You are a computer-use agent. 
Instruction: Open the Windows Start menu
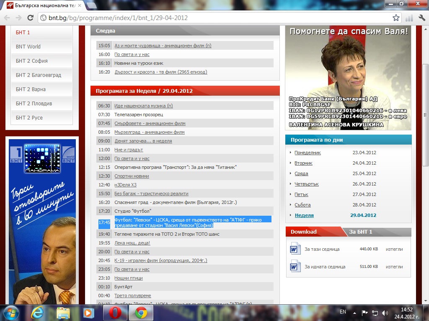[x=11, y=313]
